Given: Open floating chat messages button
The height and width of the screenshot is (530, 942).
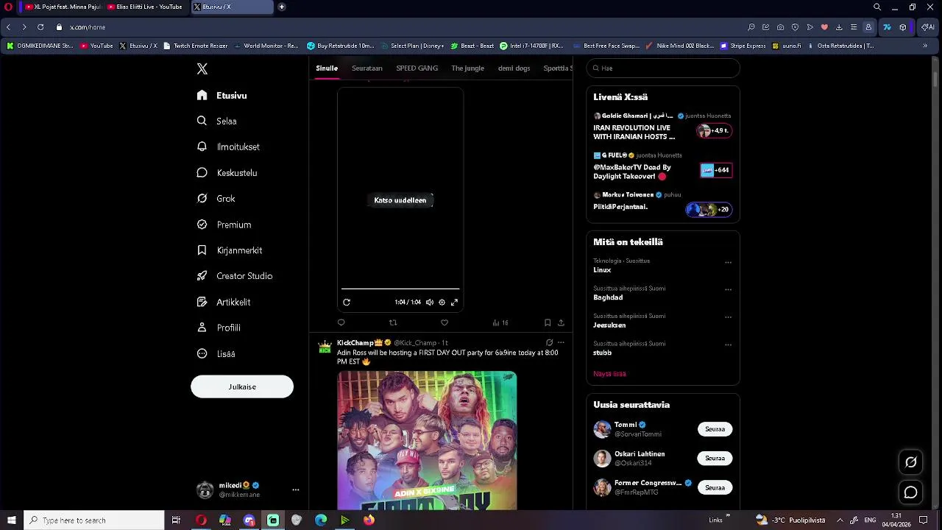Looking at the screenshot, I should click(x=910, y=492).
